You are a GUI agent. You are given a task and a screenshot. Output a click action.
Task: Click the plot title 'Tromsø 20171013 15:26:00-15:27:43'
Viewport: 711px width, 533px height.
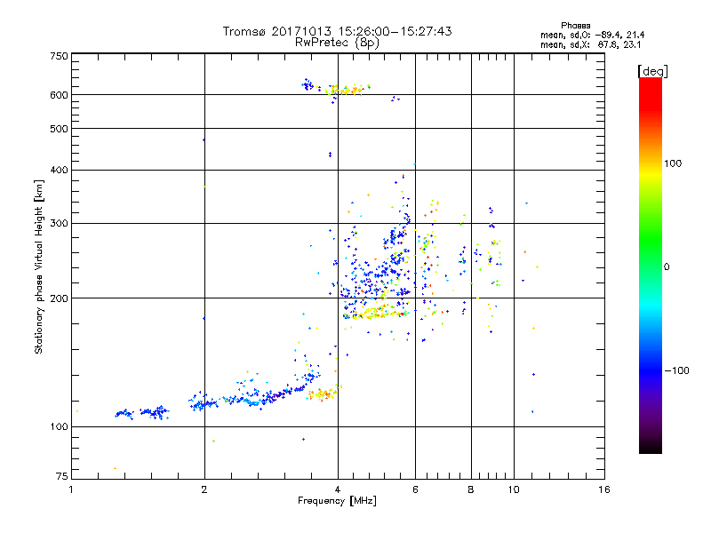337,31
